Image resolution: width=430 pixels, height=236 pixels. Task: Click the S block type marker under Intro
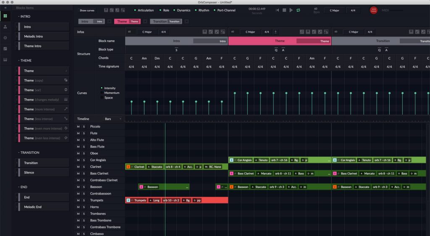[176, 50]
